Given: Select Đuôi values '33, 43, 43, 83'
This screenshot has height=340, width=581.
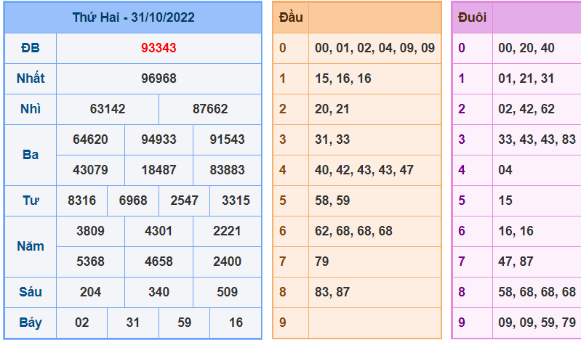Looking at the screenshot, I should (537, 139).
